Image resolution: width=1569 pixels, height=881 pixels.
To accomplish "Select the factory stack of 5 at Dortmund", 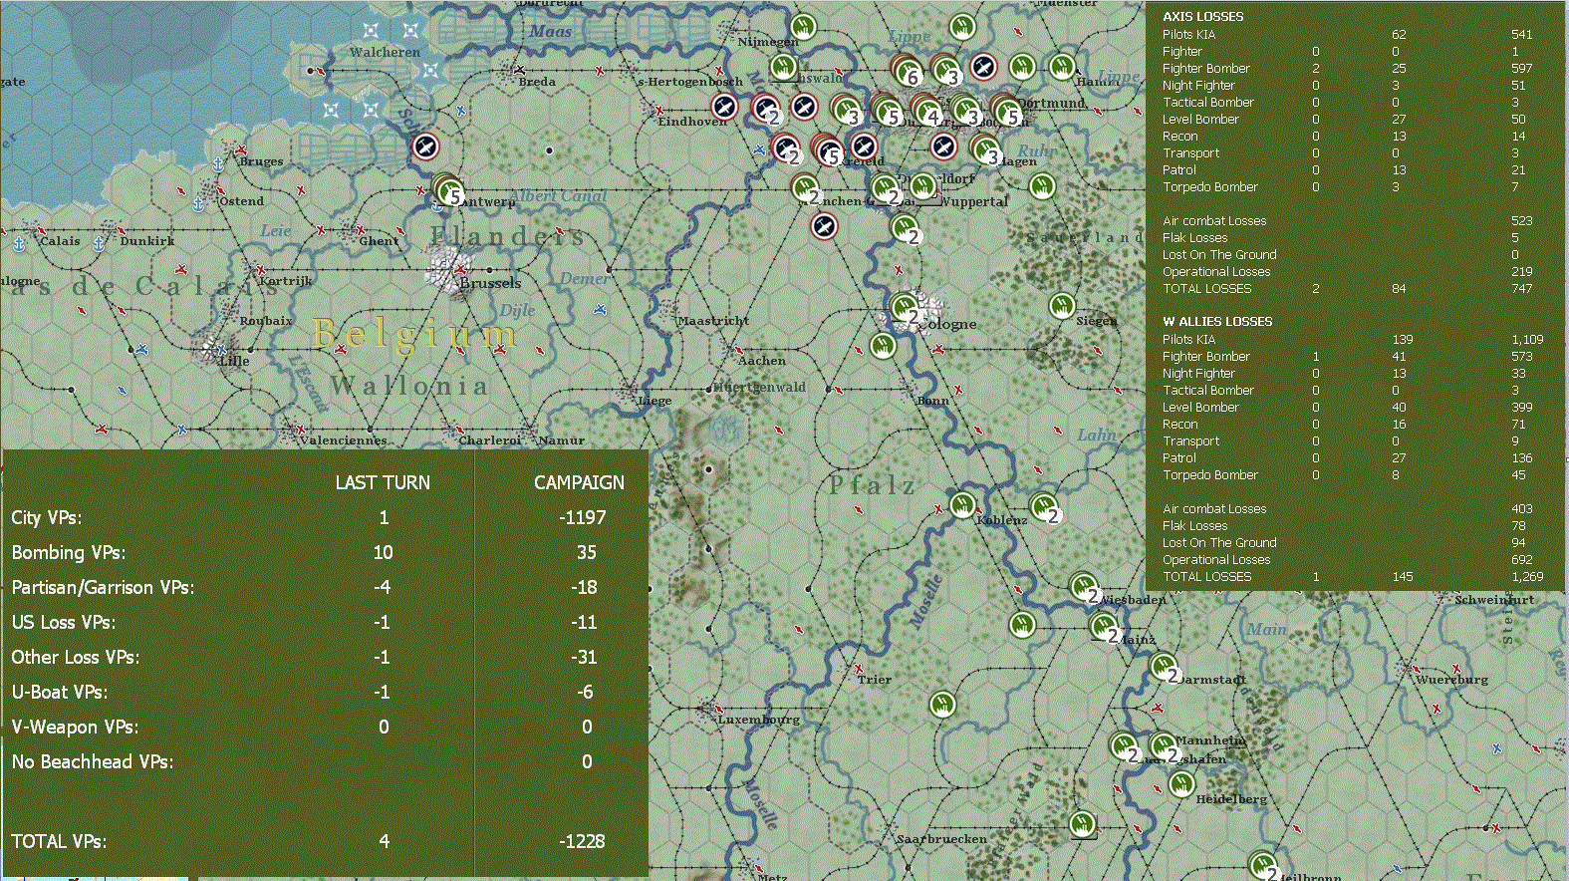I will pyautogui.click(x=1006, y=110).
